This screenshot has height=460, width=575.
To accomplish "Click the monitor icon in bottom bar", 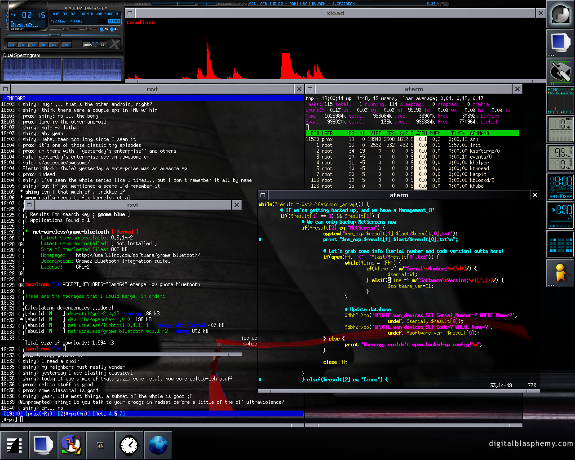I will click(x=43, y=445).
